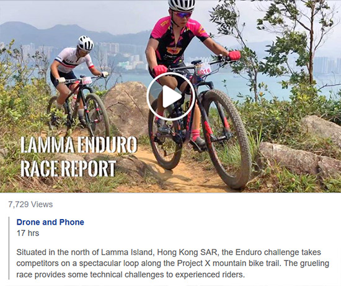
Task: Click the front bike's large front wheel
Action: pos(225,138)
